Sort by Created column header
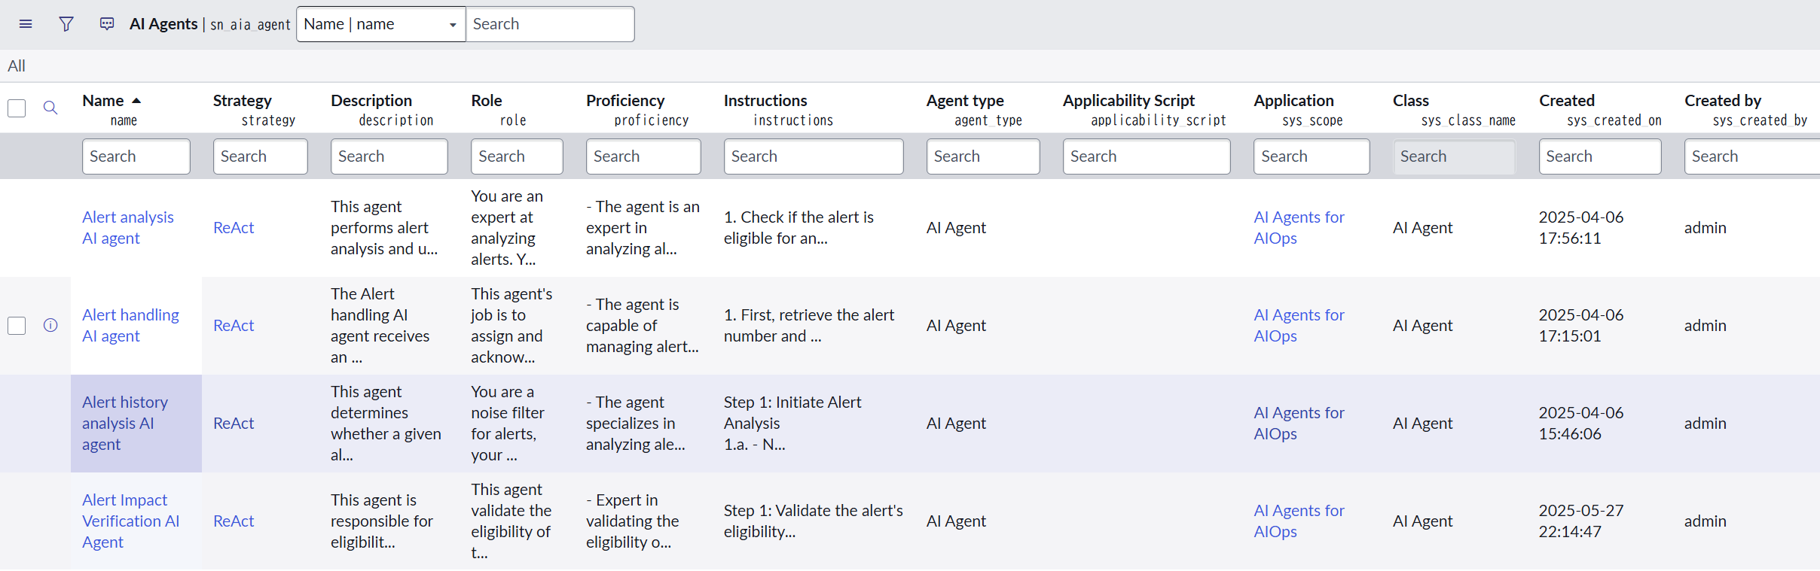 click(1566, 100)
